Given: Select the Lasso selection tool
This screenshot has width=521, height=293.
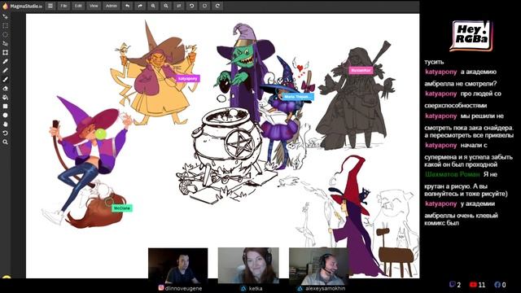Looking at the screenshot, I should 6,43.
